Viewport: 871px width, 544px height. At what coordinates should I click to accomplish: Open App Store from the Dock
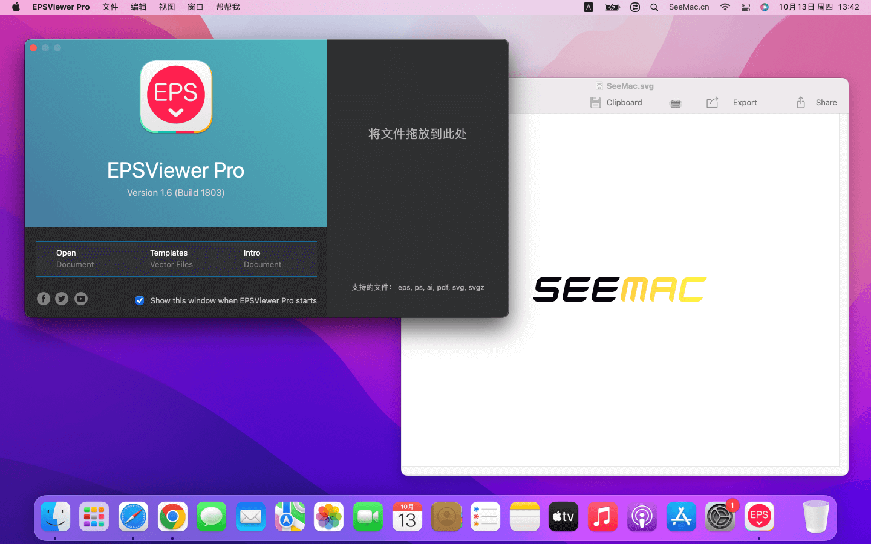[x=681, y=517]
